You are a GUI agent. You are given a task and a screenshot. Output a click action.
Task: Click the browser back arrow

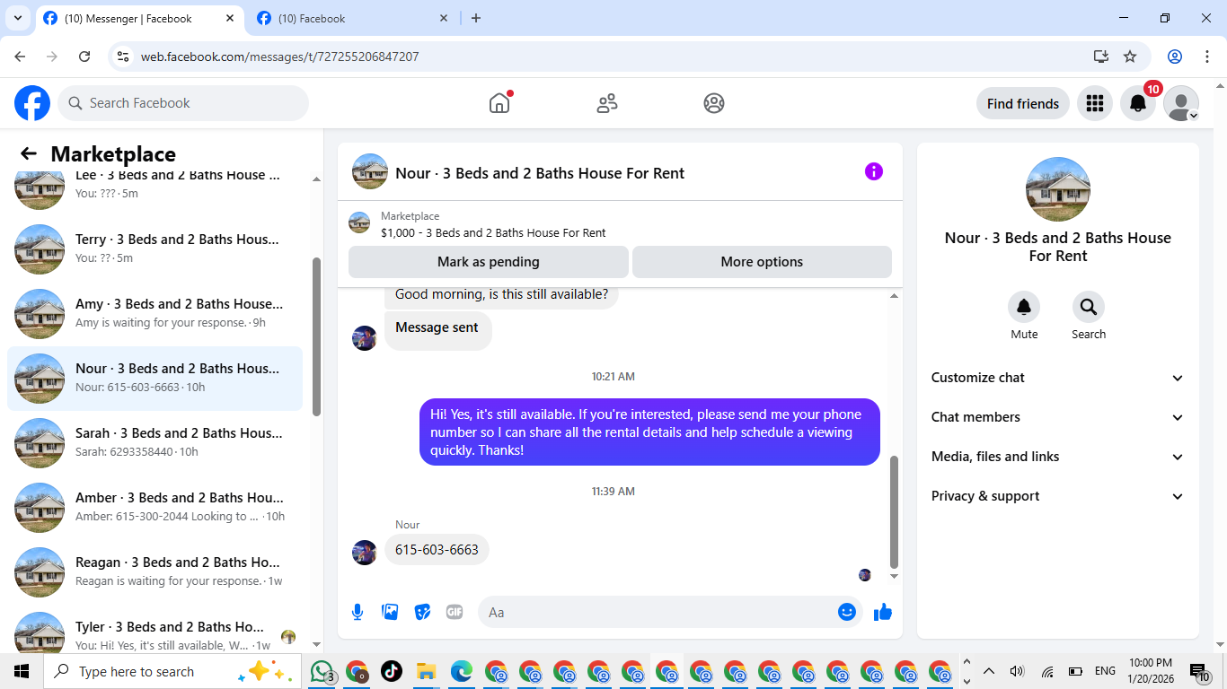click(20, 57)
